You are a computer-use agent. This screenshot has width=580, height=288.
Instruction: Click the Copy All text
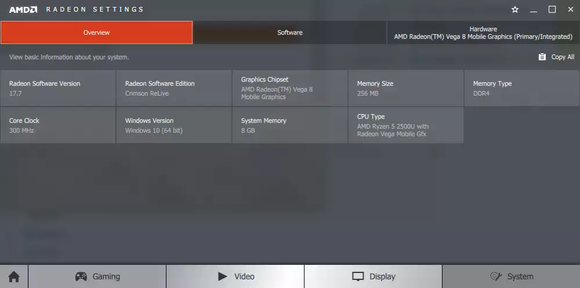click(x=563, y=57)
